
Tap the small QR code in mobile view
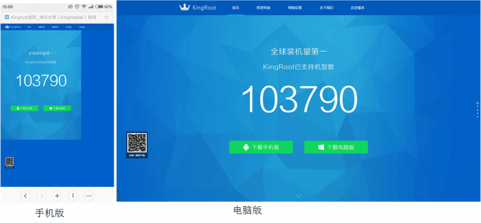pos(9,162)
